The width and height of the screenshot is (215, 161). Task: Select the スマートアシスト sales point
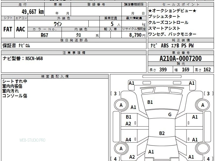point(164,28)
